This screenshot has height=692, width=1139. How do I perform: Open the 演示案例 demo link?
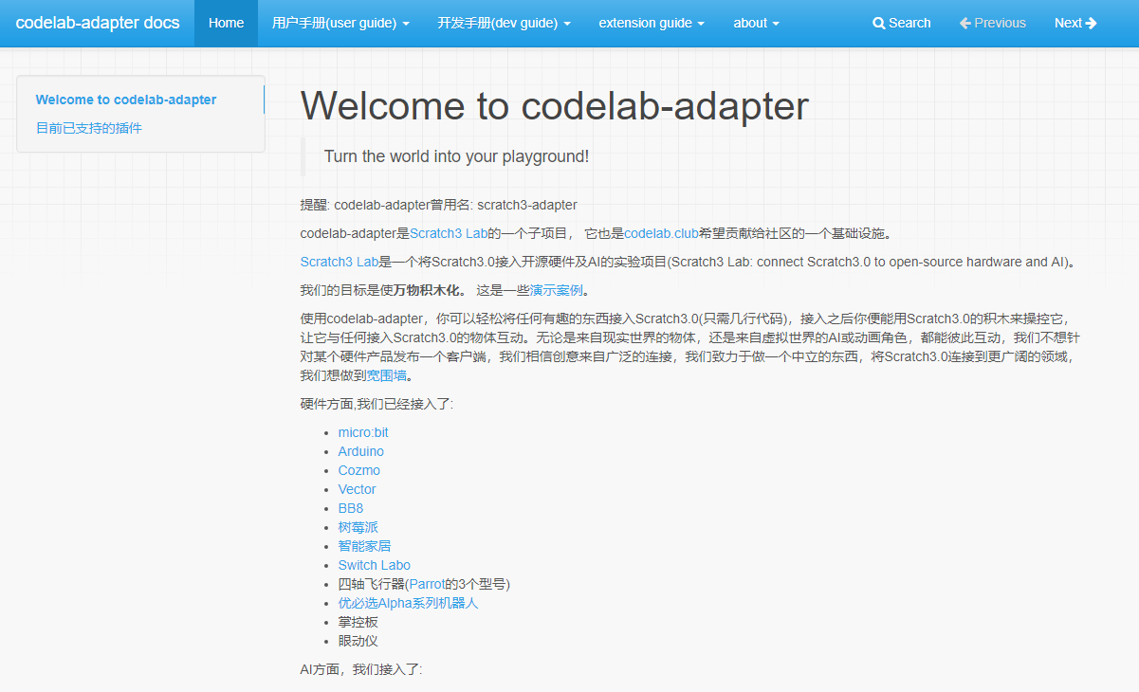(556, 290)
